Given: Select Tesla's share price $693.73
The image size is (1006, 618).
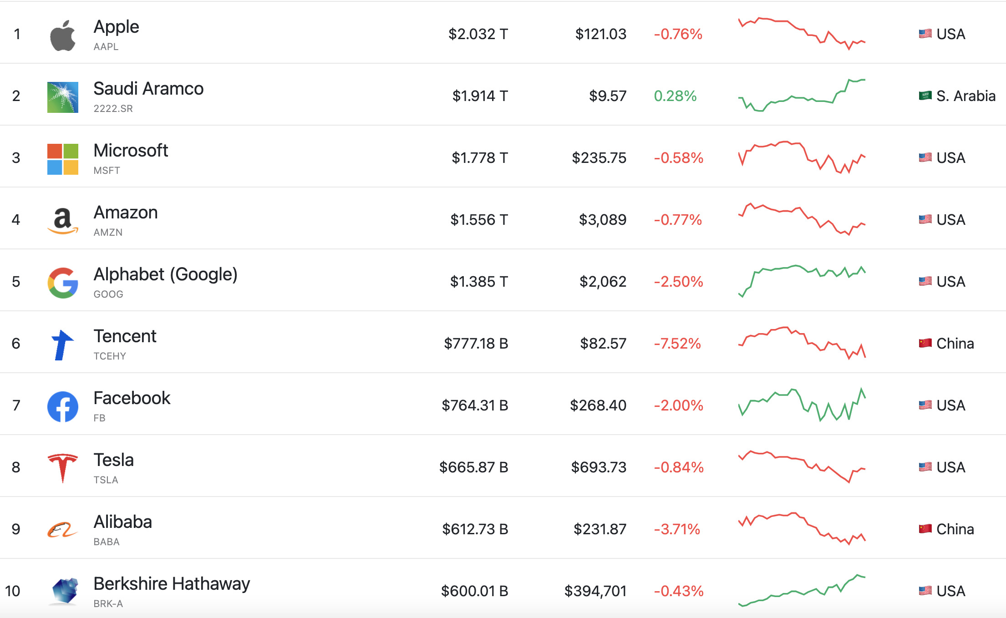Looking at the screenshot, I should [599, 467].
